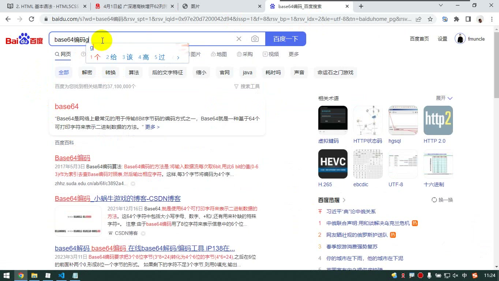
Task: Select the java filter chip
Action: coord(248,72)
